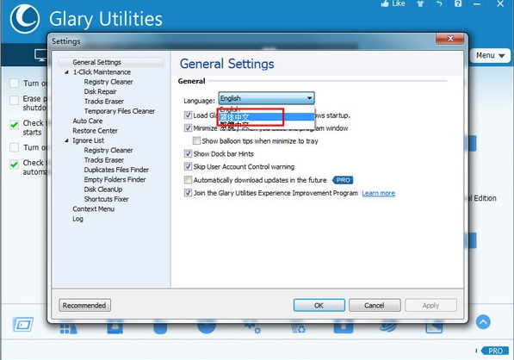Select the Ignore List tree node

pyautogui.click(x=88, y=140)
